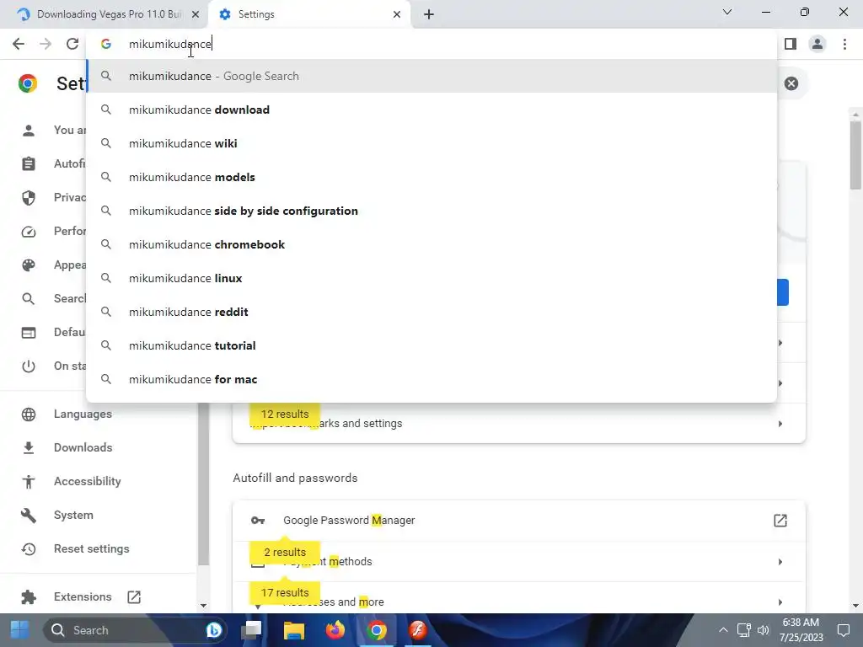Pick the mikumikudance linux suggestion
863x647 pixels.
pos(431,278)
